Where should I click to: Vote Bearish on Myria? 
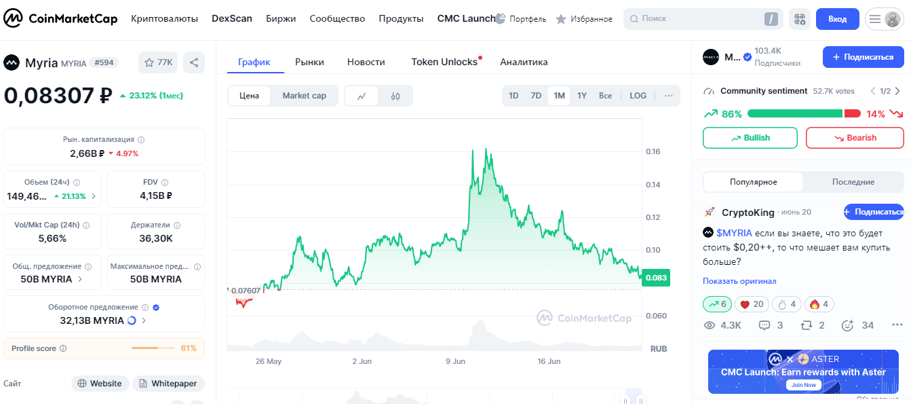(855, 138)
